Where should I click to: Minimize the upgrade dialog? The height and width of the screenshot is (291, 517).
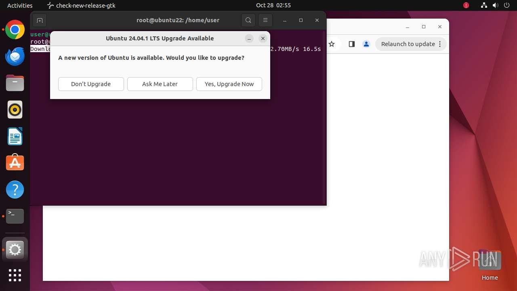[x=249, y=38]
